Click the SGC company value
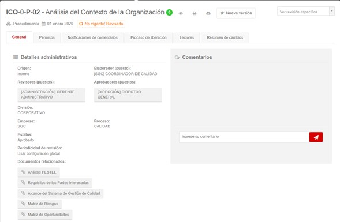Image resolution: width=340 pixels, height=222 pixels. 22,126
